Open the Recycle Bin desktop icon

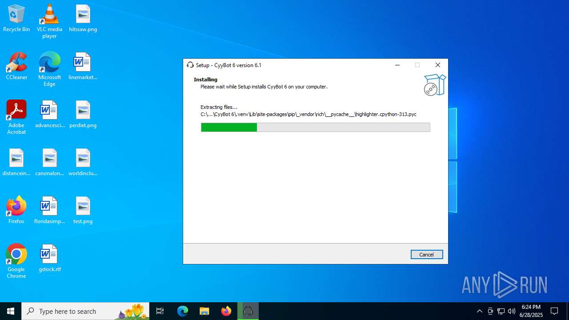16,19
